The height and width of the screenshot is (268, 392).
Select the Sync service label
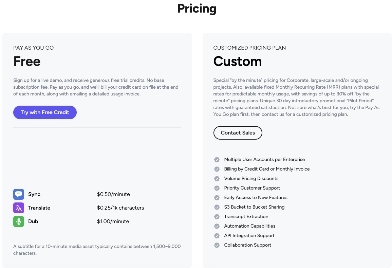[x=34, y=194]
